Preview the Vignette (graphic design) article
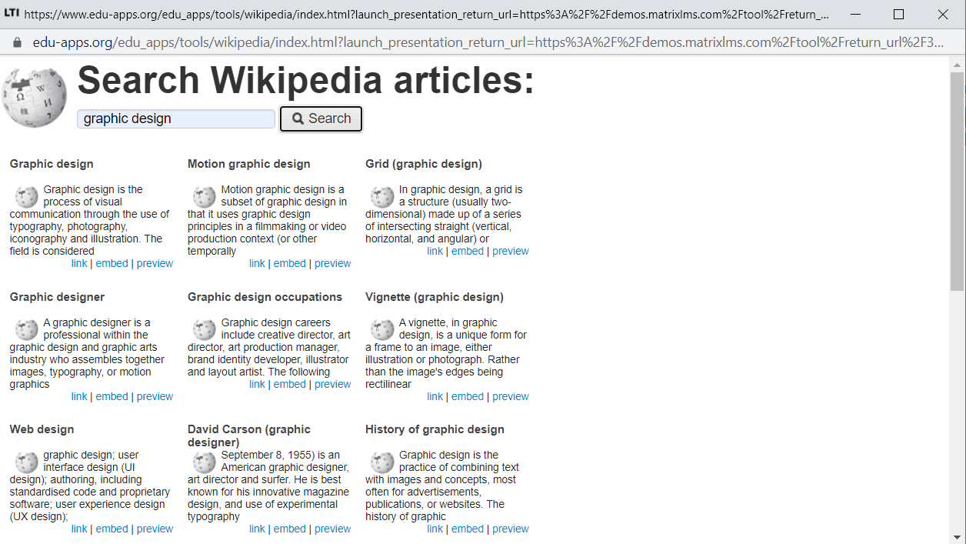 [x=510, y=396]
